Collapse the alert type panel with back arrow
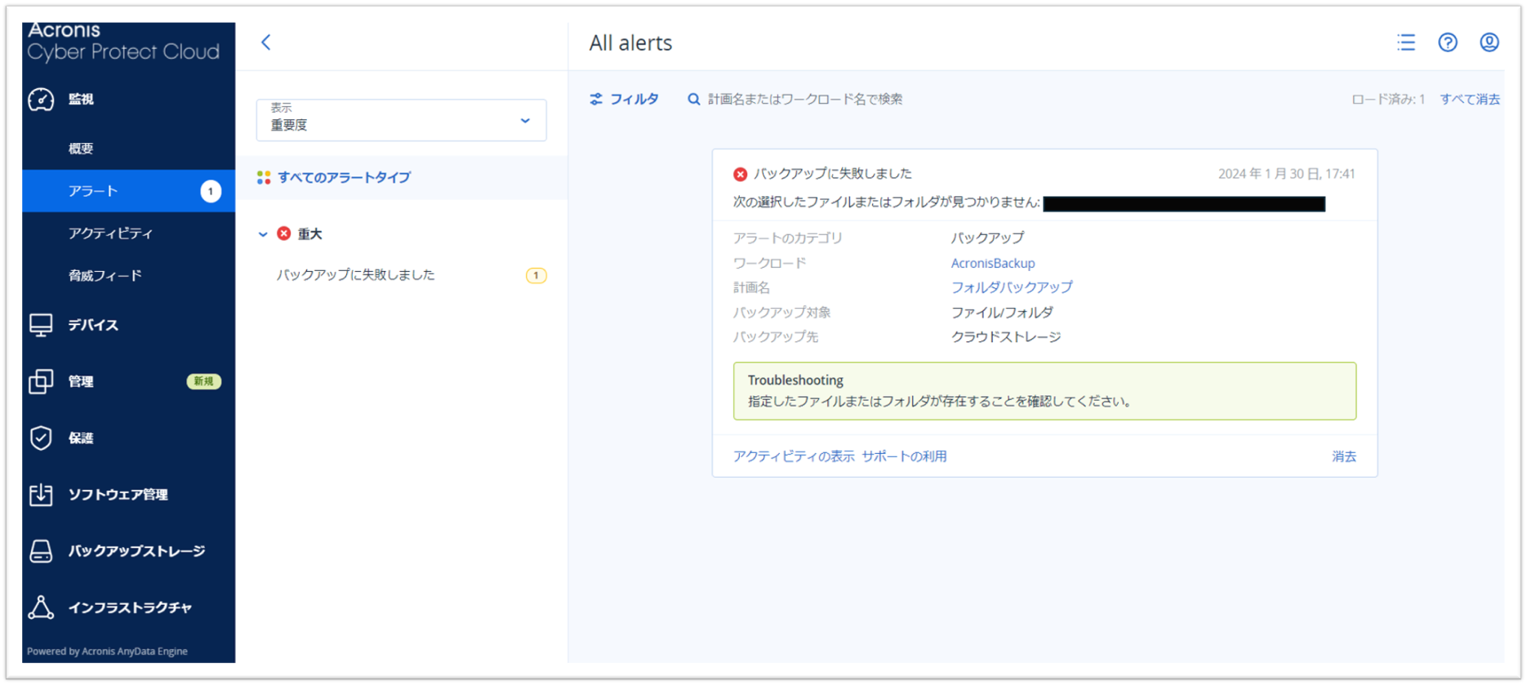This screenshot has width=1527, height=685. click(266, 42)
